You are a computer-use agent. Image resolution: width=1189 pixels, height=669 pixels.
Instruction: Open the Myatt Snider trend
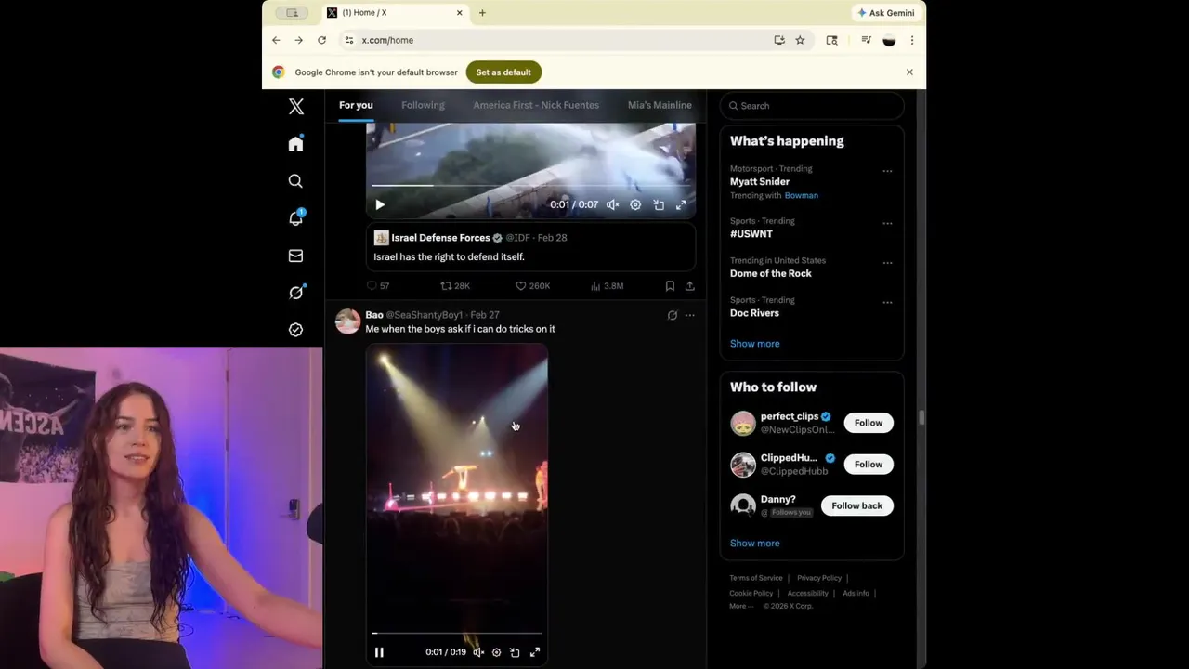(x=760, y=182)
